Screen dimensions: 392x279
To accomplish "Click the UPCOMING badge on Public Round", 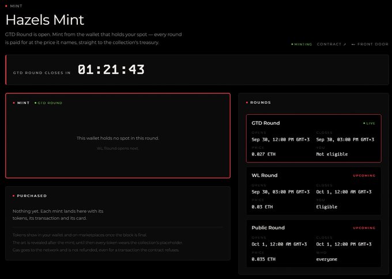I will (x=364, y=228).
